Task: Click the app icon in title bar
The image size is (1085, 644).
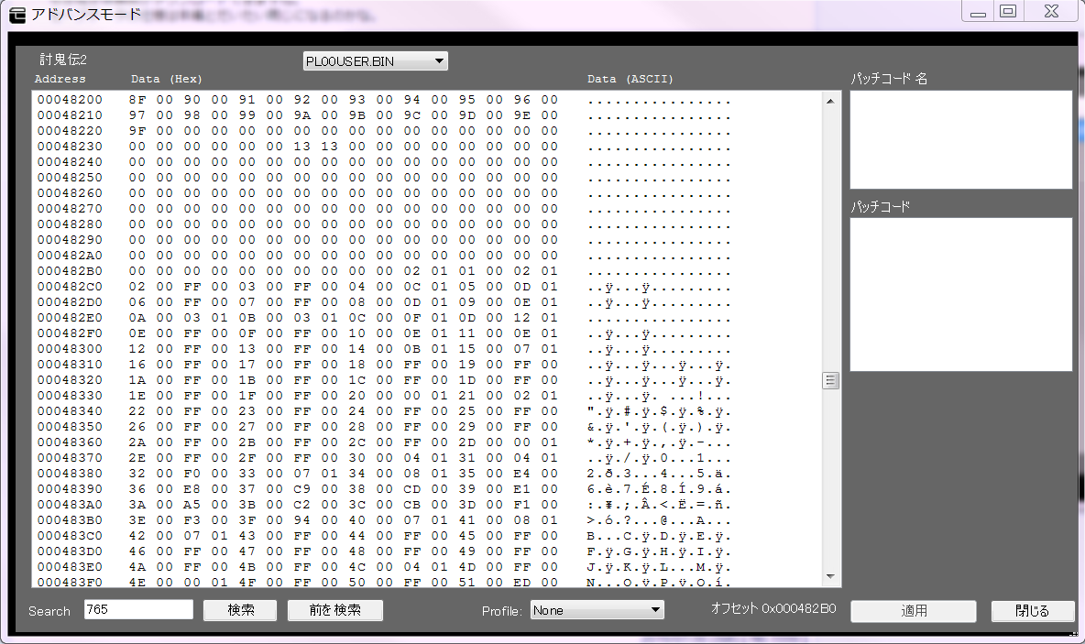Action: tap(16, 15)
